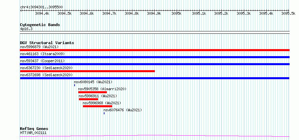Click the 3094.7k ruler position
The image size is (299, 140).
tap(109, 13)
